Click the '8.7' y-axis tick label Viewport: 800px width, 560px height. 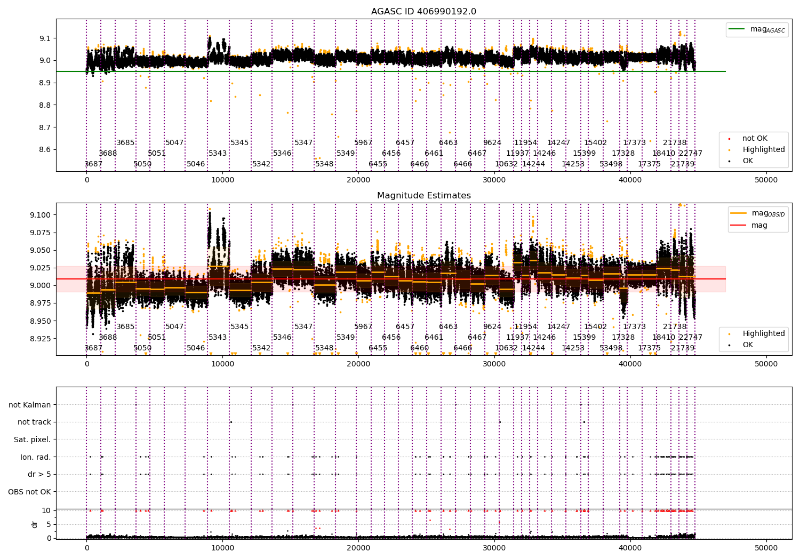point(45,127)
